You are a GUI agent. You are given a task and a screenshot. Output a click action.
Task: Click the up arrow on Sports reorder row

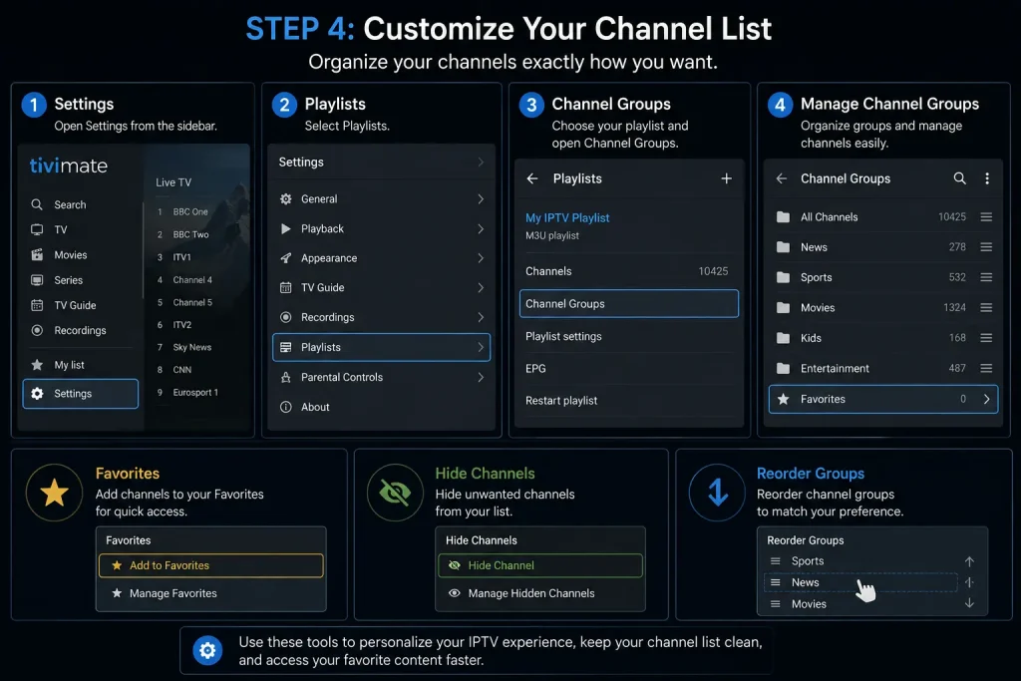coord(969,561)
